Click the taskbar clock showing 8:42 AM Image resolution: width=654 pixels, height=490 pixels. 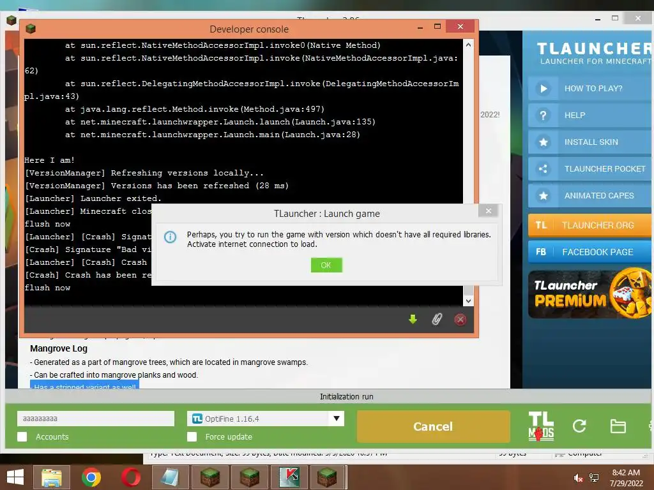626,478
